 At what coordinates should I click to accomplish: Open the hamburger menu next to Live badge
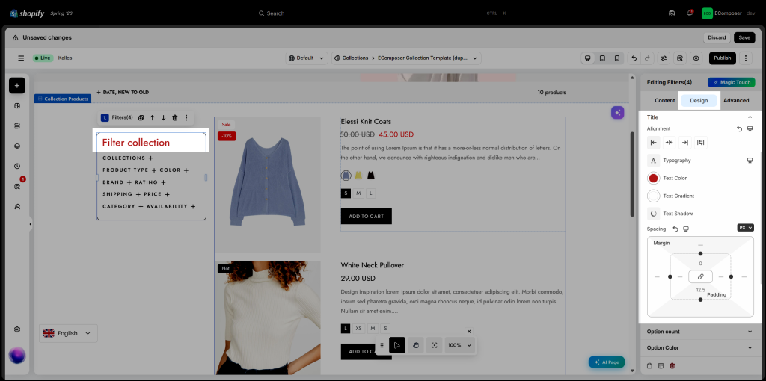pyautogui.click(x=21, y=58)
